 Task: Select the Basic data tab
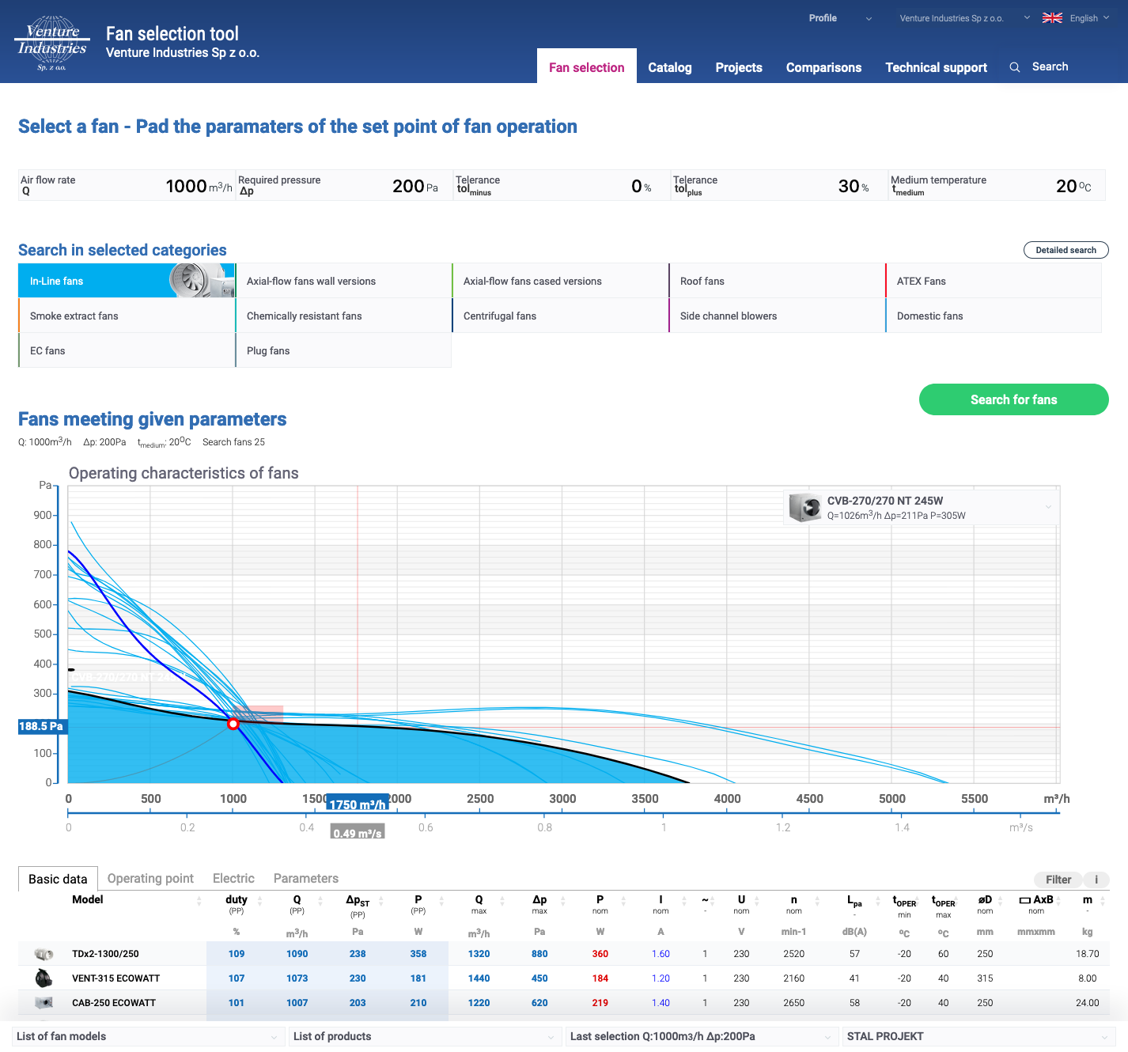click(x=58, y=879)
